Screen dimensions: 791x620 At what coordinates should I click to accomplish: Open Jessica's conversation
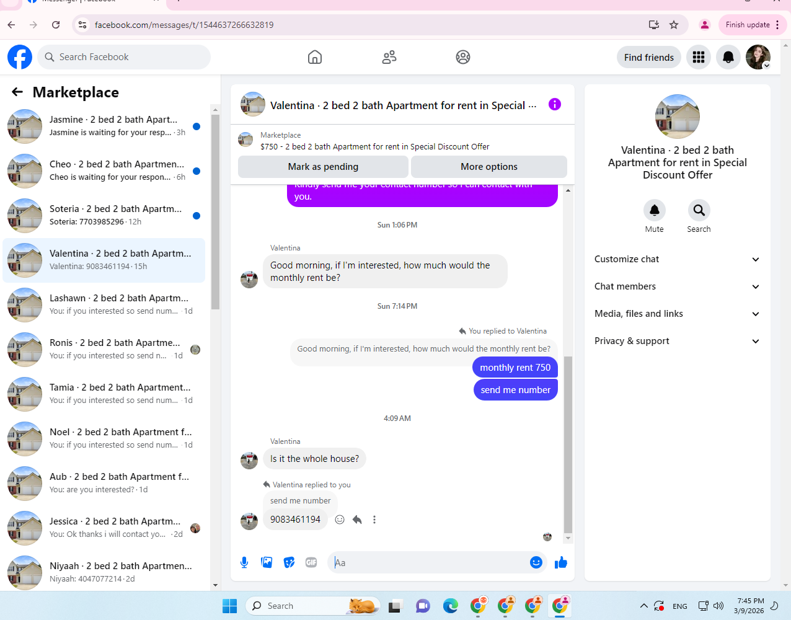click(104, 528)
